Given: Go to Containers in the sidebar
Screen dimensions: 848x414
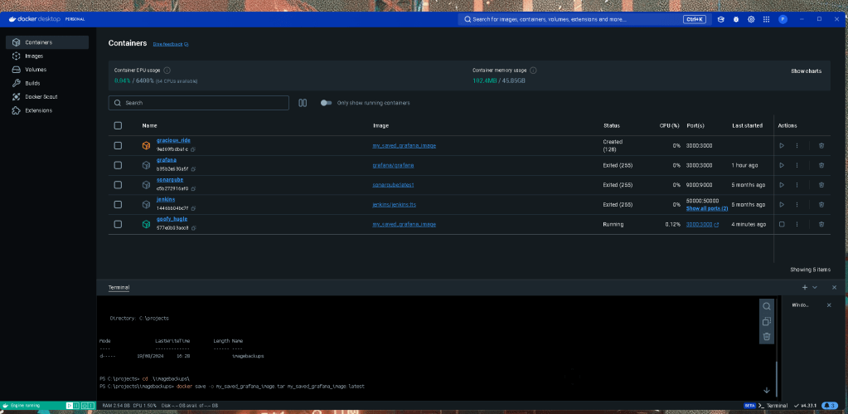Looking at the screenshot, I should tap(47, 42).
